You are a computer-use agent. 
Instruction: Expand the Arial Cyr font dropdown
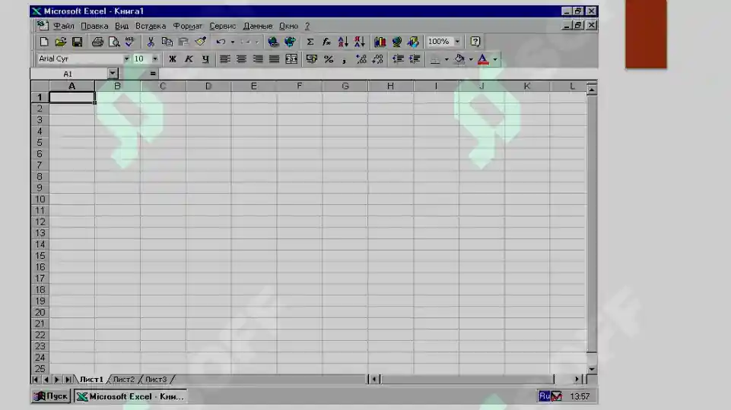pyautogui.click(x=126, y=59)
